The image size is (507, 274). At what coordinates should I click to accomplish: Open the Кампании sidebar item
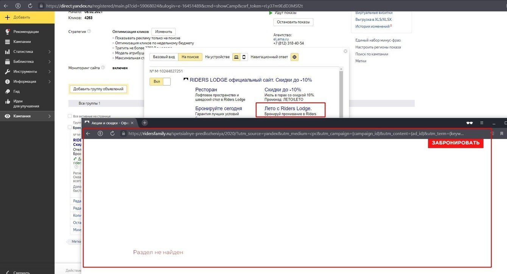click(x=27, y=42)
